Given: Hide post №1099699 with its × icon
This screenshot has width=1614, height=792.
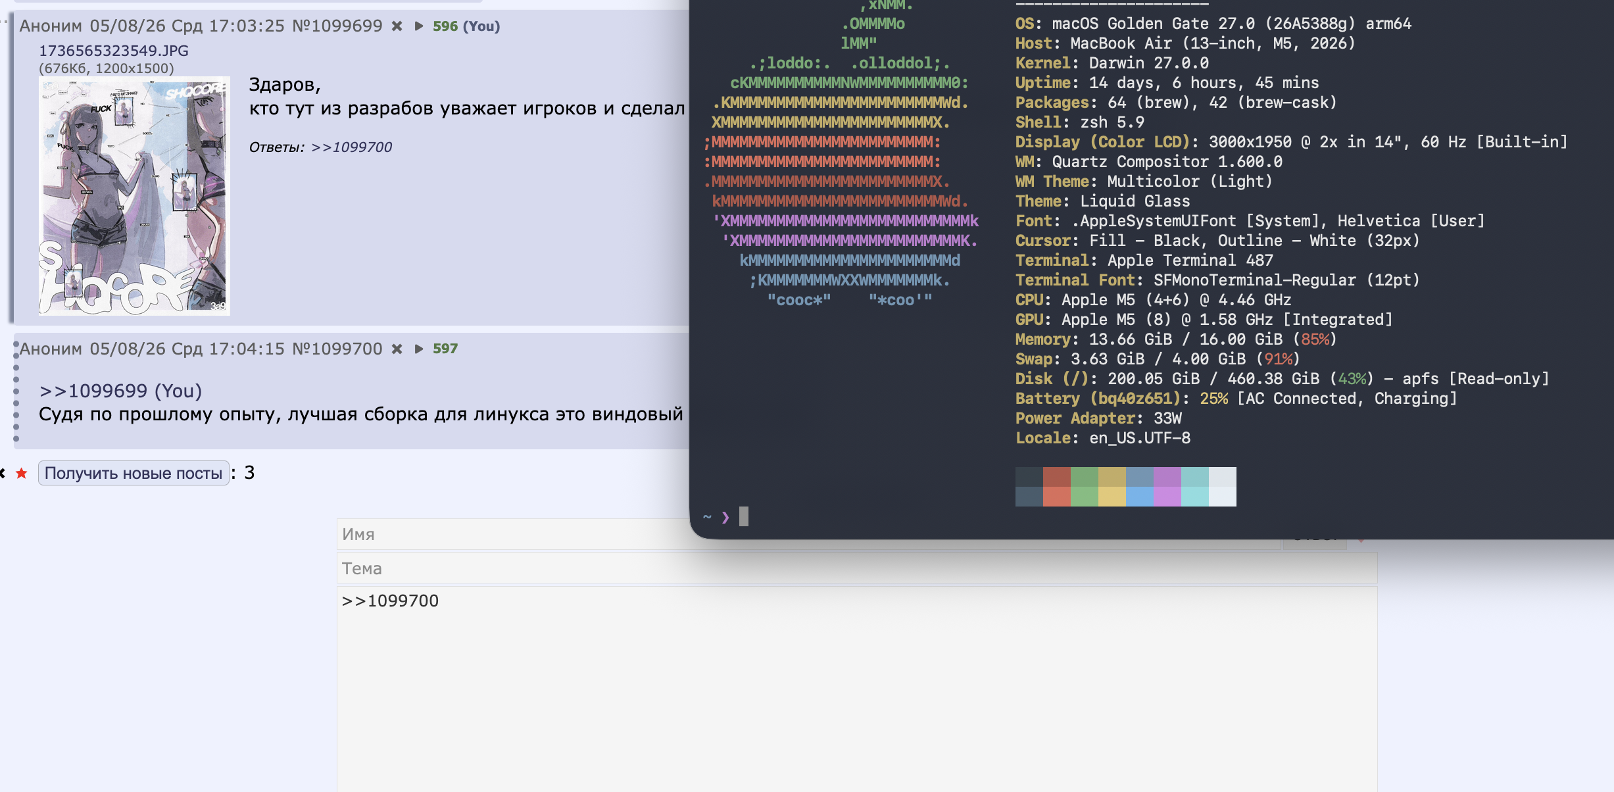Looking at the screenshot, I should (397, 26).
